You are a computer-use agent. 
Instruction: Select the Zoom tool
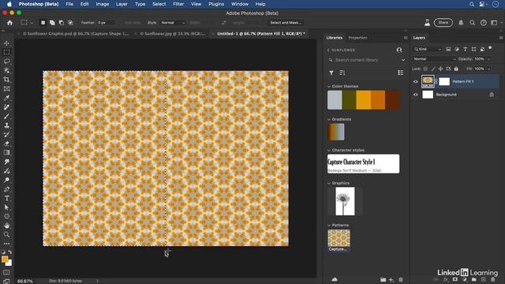click(x=6, y=235)
